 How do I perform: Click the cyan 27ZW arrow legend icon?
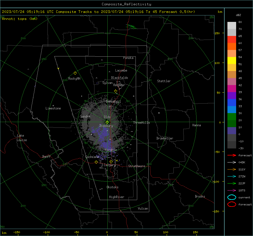pyautogui.click(x=232, y=176)
